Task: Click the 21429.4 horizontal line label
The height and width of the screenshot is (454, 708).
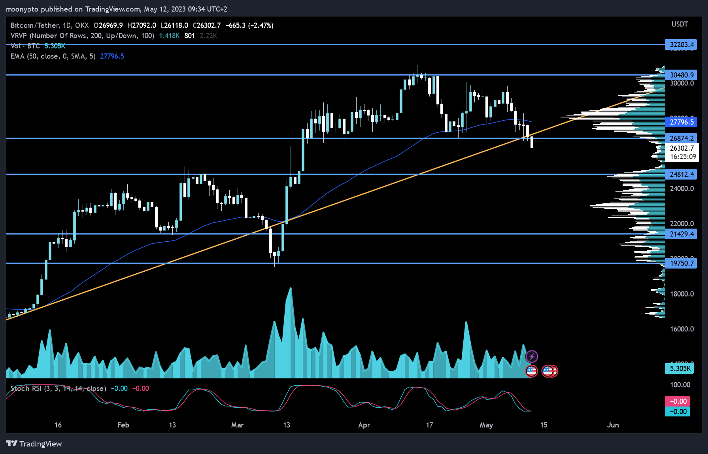Action: click(x=682, y=234)
